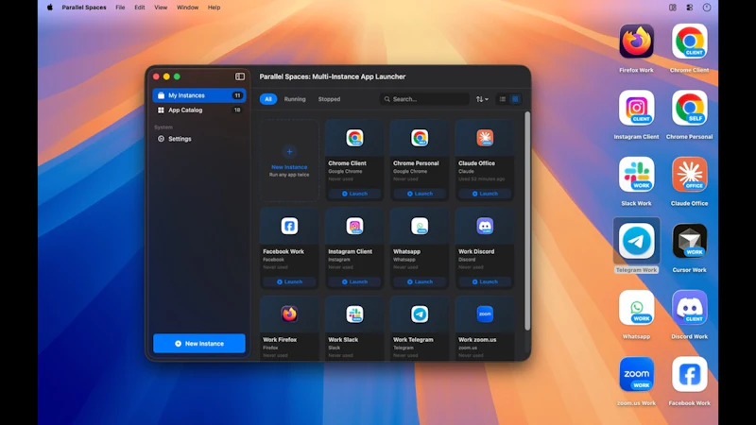Open the Window menu

click(187, 8)
